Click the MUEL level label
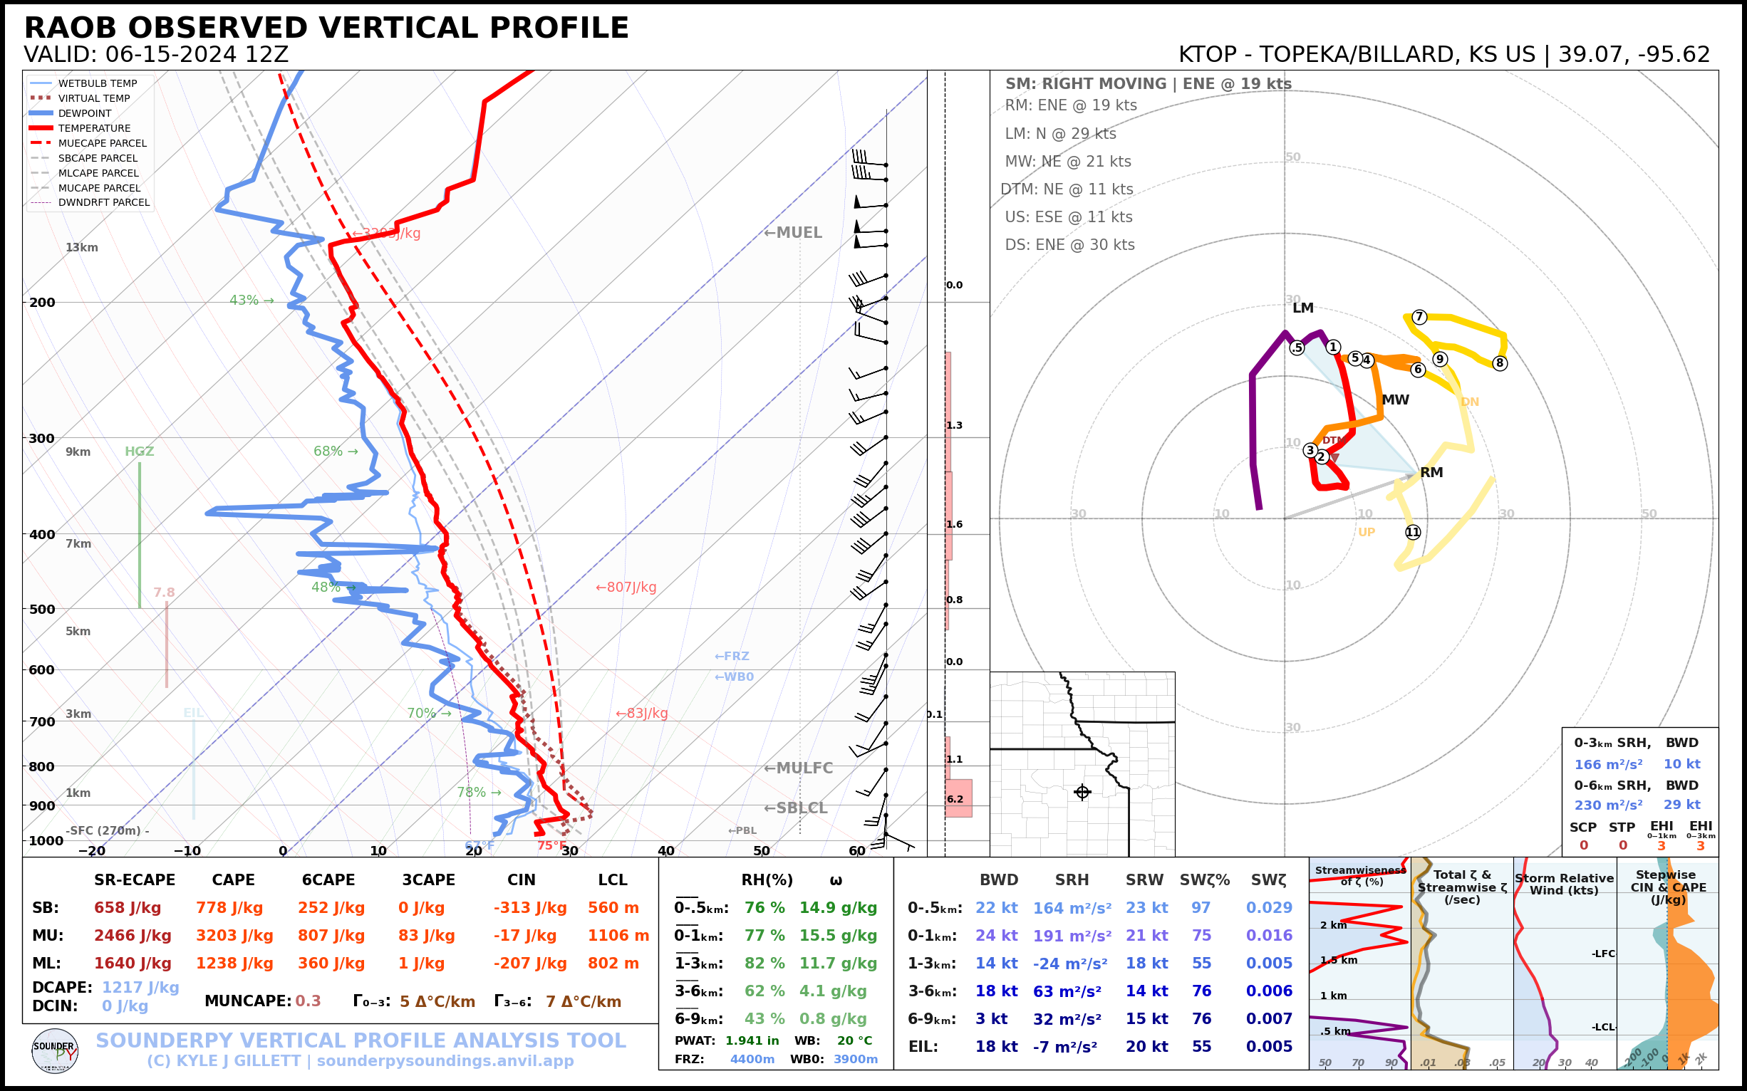The width and height of the screenshot is (1747, 1091). coord(793,232)
